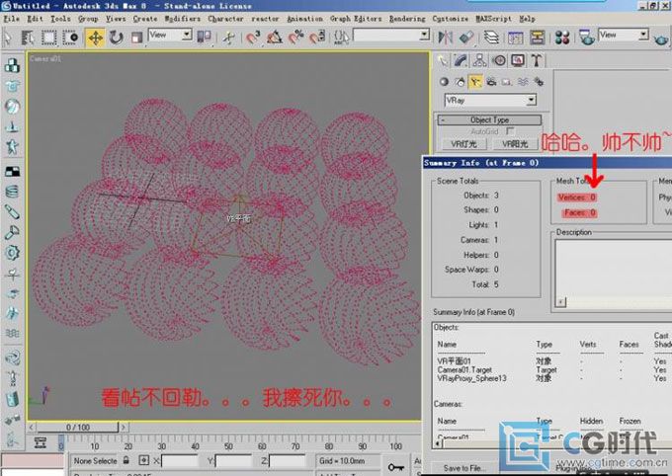Toggle the Percent Snap icon
This screenshot has width=672, height=476.
pos(295,38)
